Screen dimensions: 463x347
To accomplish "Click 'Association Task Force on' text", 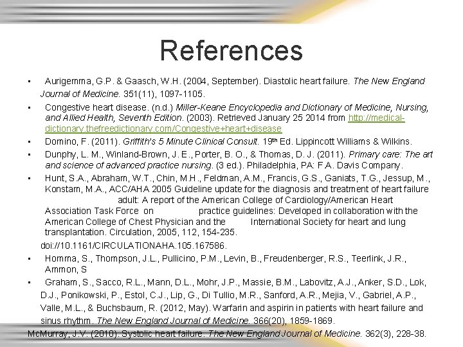I will click(x=99, y=211).
